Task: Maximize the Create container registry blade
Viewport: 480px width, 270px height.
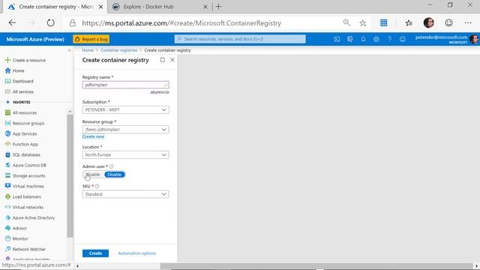Action: (x=163, y=60)
